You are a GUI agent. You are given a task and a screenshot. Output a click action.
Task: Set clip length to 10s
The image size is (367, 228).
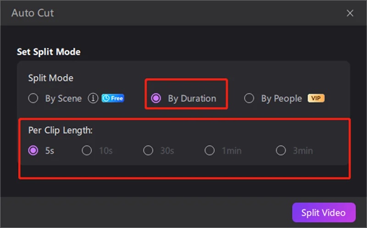point(87,150)
